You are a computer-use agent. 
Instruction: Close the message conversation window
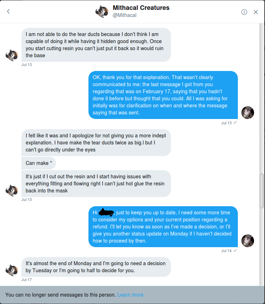[x=256, y=12]
